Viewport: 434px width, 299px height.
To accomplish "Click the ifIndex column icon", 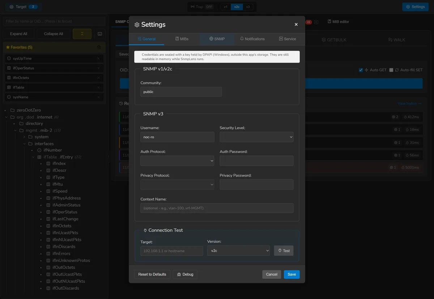I will (48, 164).
